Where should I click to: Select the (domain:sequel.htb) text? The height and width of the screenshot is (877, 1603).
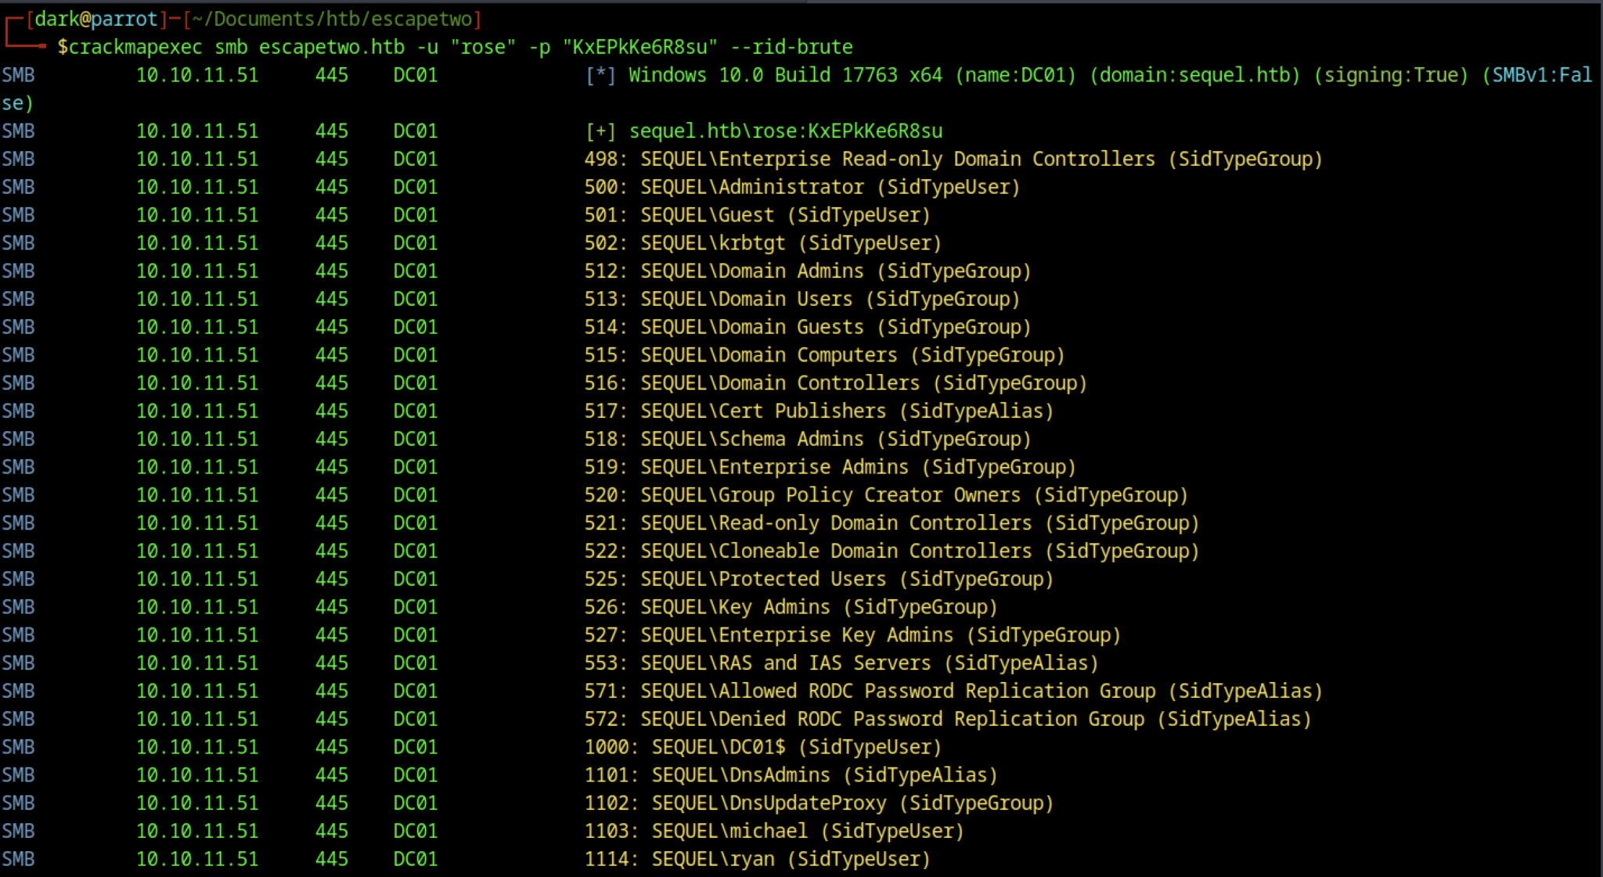click(x=1194, y=75)
